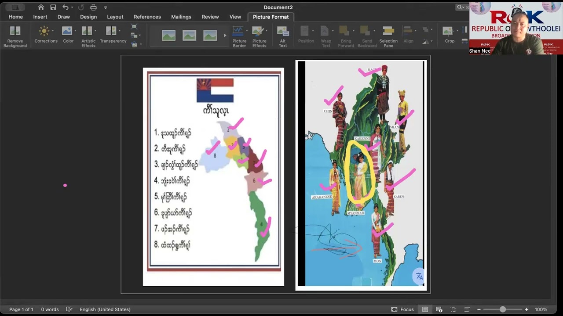Open the Insert tab
The image size is (563, 316).
pos(40,17)
